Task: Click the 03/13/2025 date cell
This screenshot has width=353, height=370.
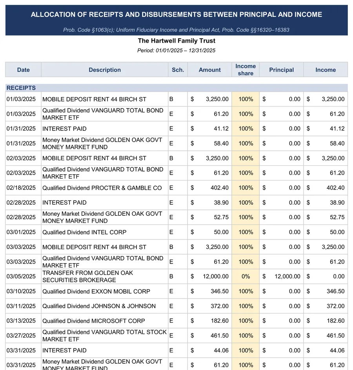Action: [24, 321]
